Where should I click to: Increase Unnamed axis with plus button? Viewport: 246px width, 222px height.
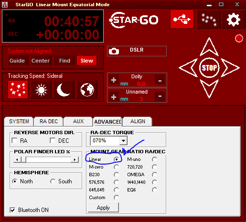(114, 97)
